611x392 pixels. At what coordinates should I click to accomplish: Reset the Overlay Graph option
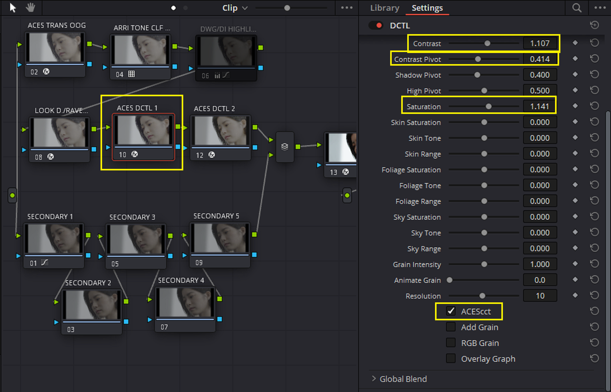(x=594, y=359)
